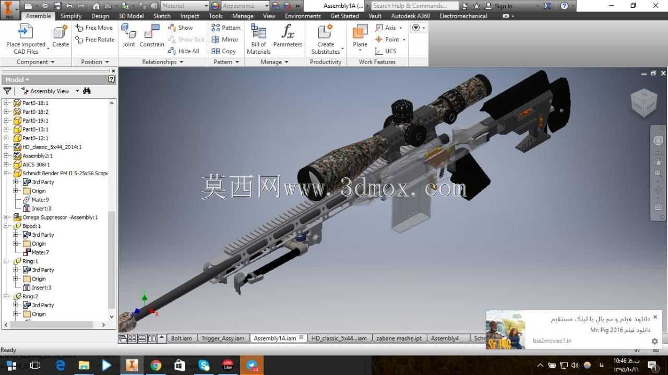The width and height of the screenshot is (668, 375).
Task: Expand the AICS 308:1 node
Action: [x=6, y=164]
